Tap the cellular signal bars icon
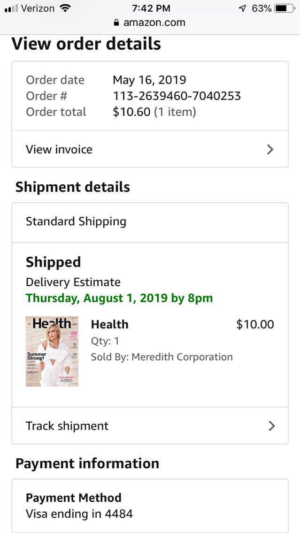The width and height of the screenshot is (300, 533). tap(11, 8)
